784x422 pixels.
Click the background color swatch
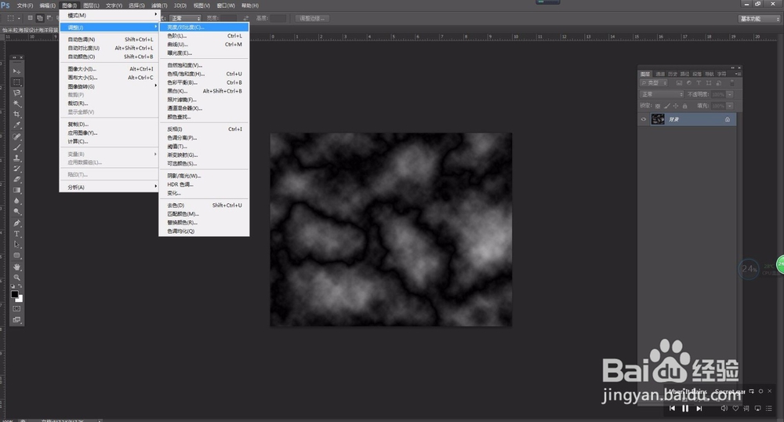pos(20,299)
